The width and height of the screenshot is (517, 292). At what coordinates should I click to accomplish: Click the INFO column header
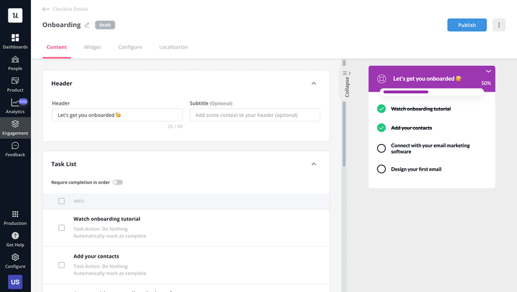(x=79, y=201)
